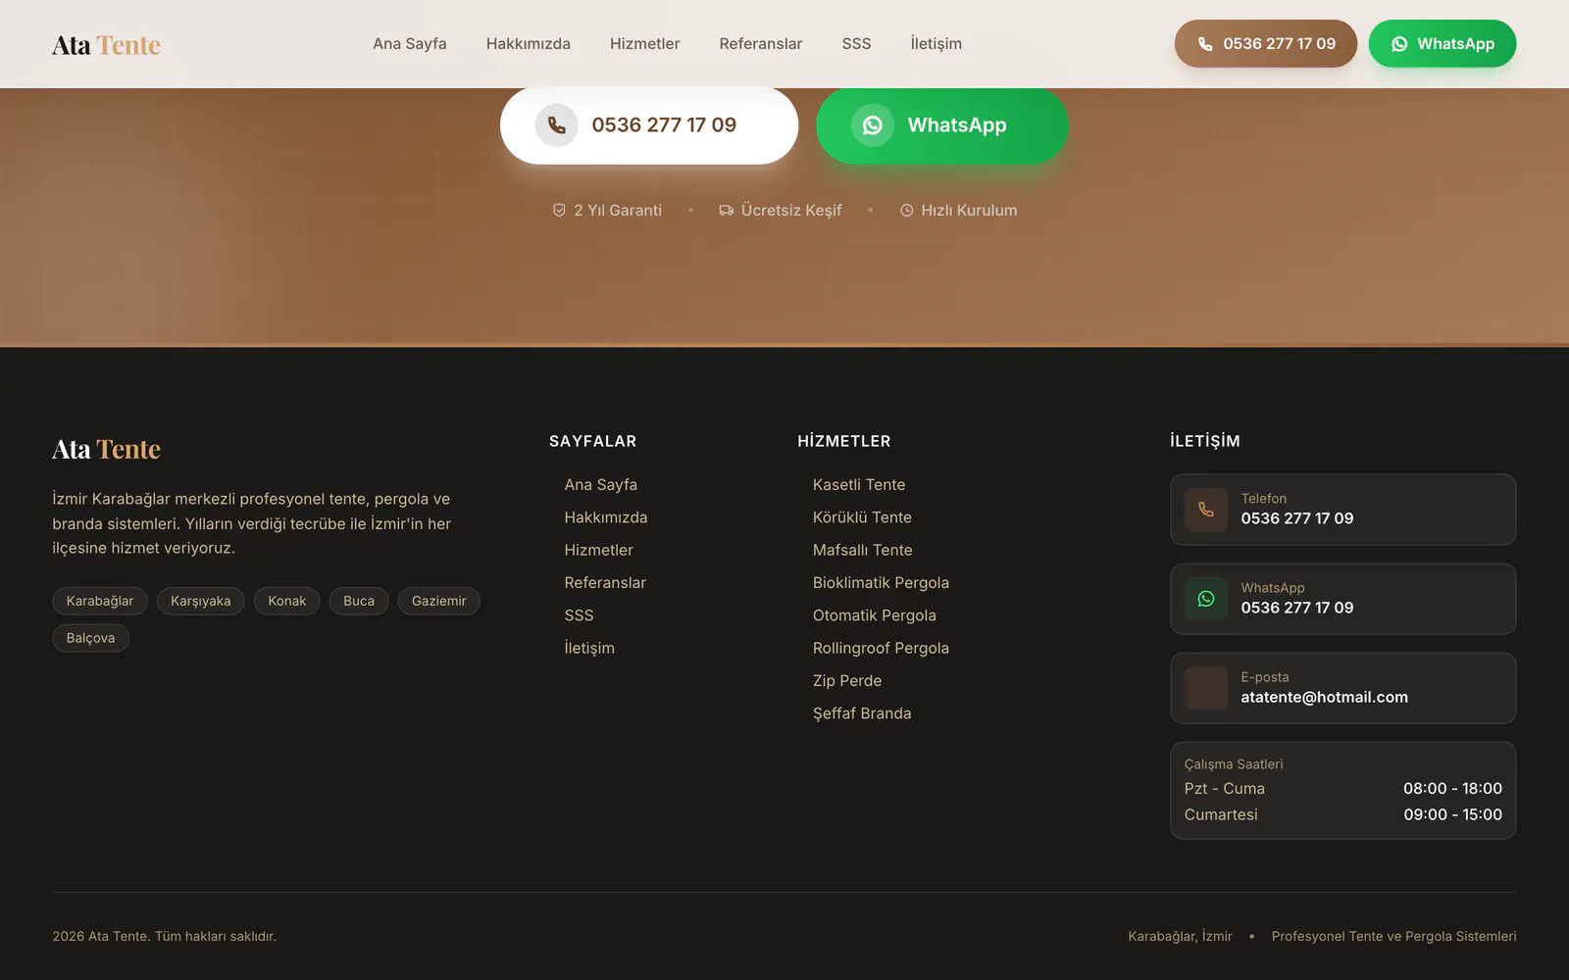Open the Ana Sayfa menu item in header
The image size is (1569, 980).
pyautogui.click(x=410, y=44)
